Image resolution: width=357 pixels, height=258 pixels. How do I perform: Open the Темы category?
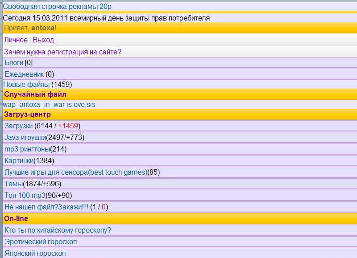pos(13,184)
